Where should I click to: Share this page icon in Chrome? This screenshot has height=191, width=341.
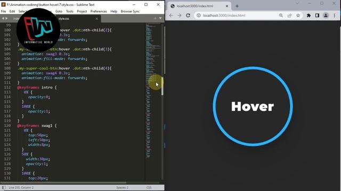click(289, 15)
